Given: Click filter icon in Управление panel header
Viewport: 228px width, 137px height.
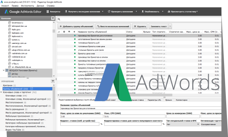Looking at the screenshot, I should point(53,81).
